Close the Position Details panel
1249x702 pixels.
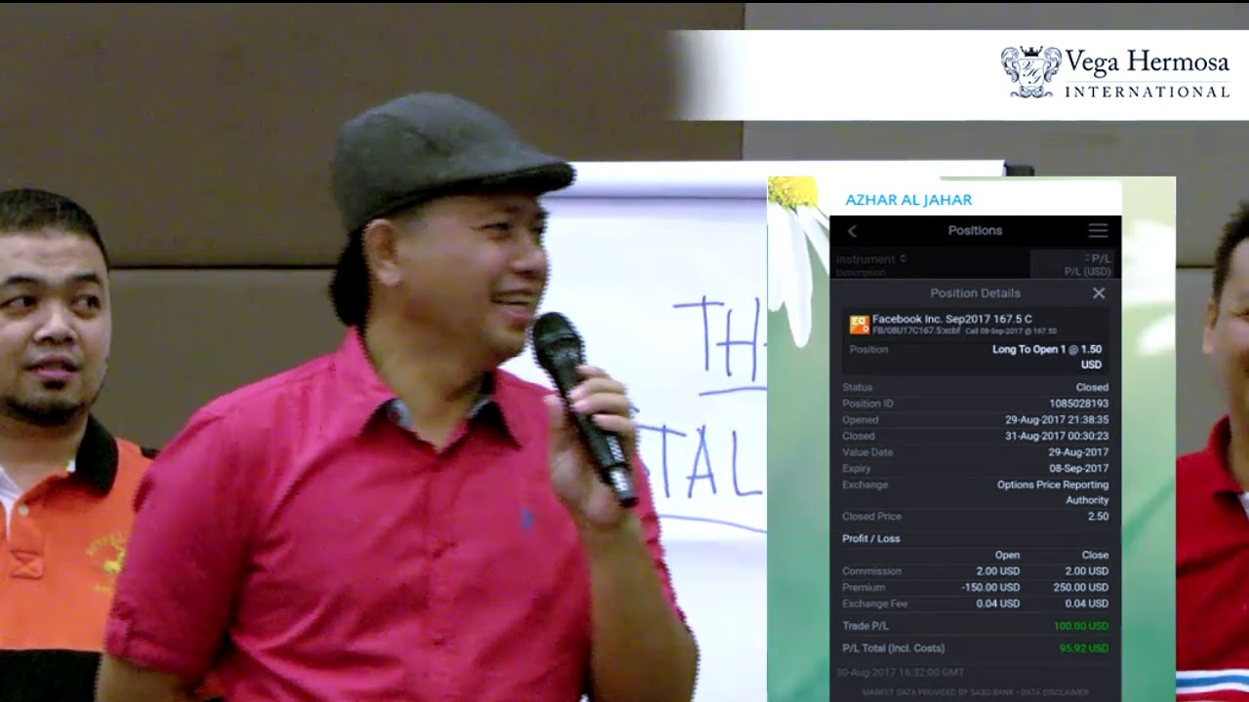coord(1099,293)
